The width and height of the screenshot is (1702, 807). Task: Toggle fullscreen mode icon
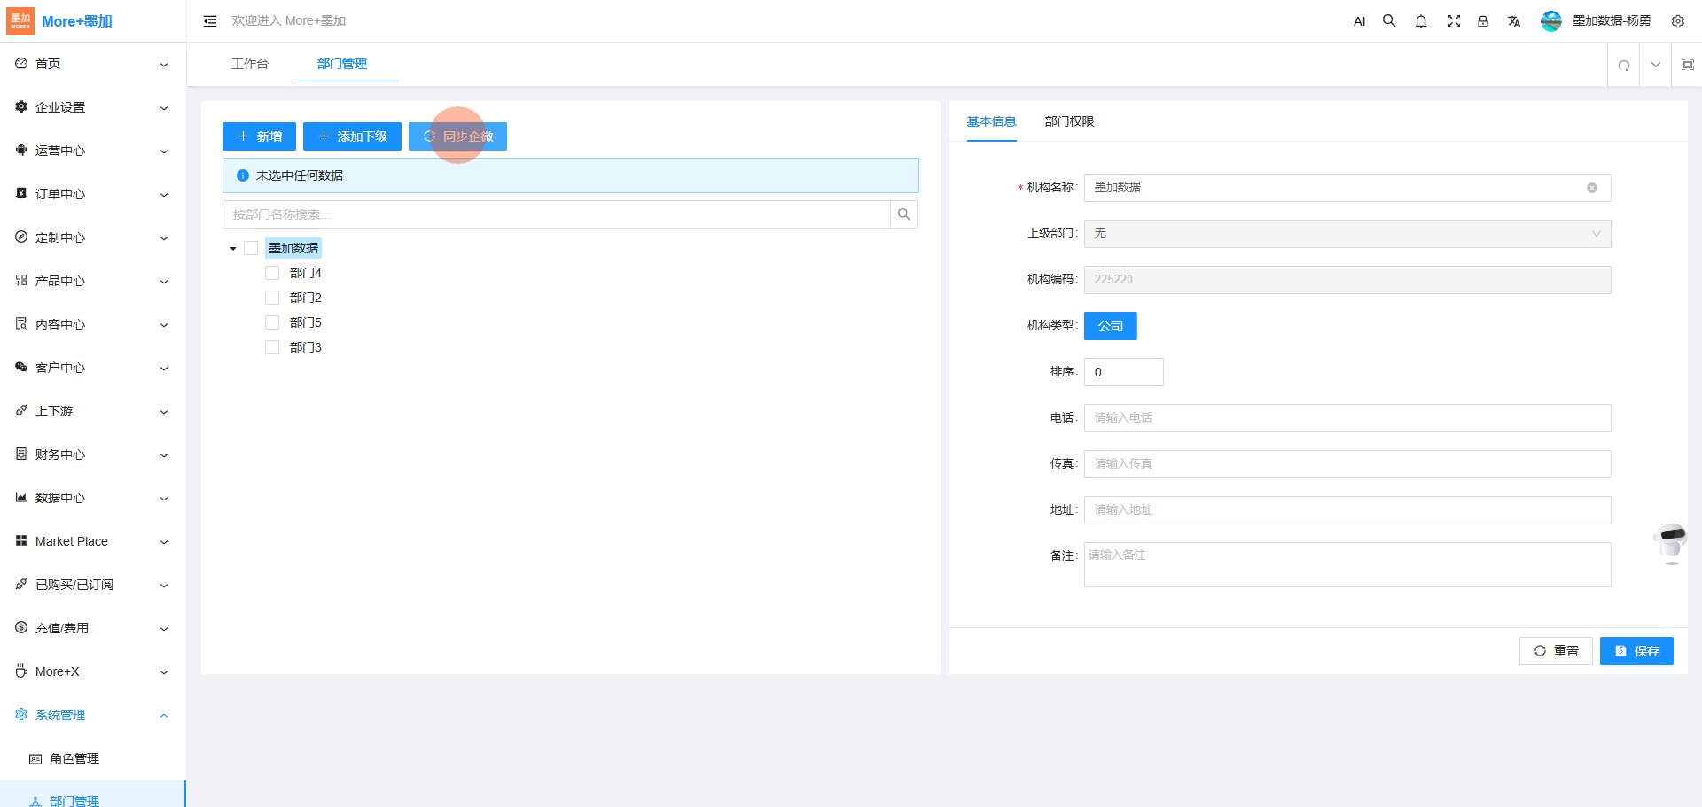[x=1454, y=21]
